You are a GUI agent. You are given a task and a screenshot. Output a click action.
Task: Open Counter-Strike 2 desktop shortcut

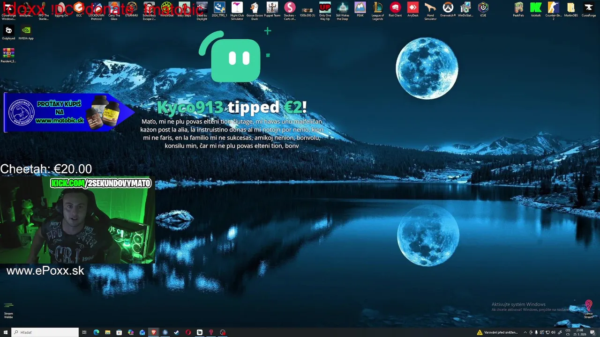click(x=553, y=11)
